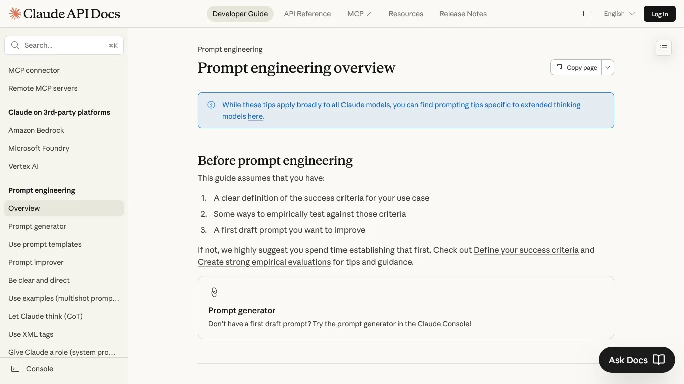This screenshot has height=384, width=684.
Task: Open Use XML tags sidebar item
Action: point(64,334)
